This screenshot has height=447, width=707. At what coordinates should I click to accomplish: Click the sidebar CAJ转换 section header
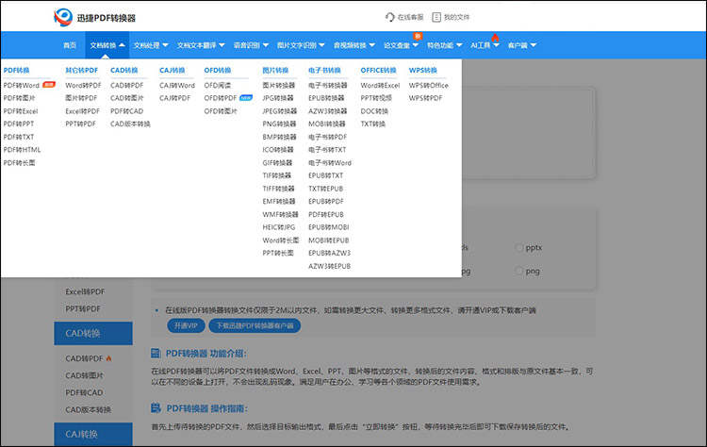pos(93,434)
